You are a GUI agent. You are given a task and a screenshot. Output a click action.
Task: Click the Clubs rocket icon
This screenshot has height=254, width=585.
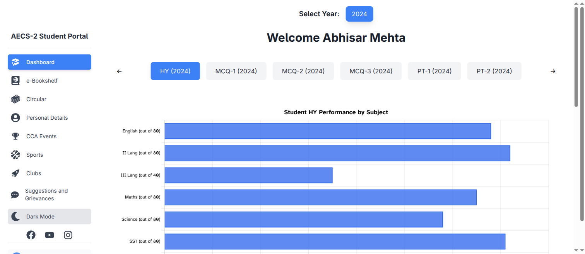point(15,173)
